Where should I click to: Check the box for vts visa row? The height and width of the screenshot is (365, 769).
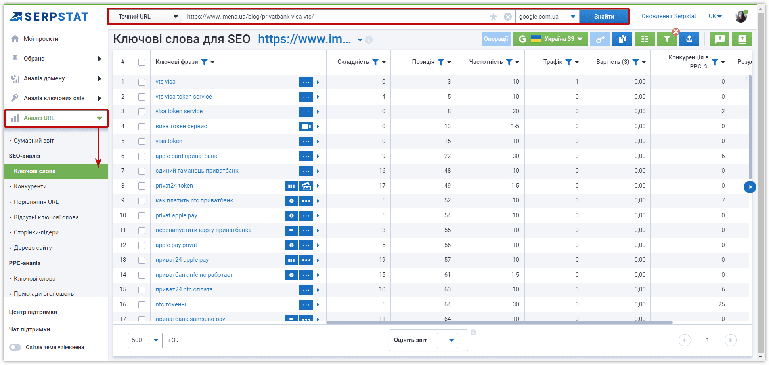coord(142,82)
